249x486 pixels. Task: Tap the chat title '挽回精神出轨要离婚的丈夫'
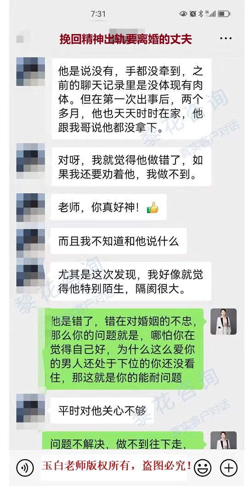click(x=125, y=40)
